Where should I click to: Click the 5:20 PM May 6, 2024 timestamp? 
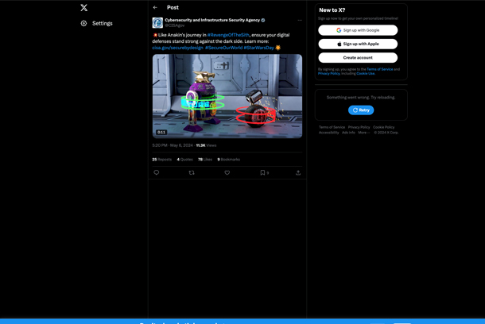[173, 145]
